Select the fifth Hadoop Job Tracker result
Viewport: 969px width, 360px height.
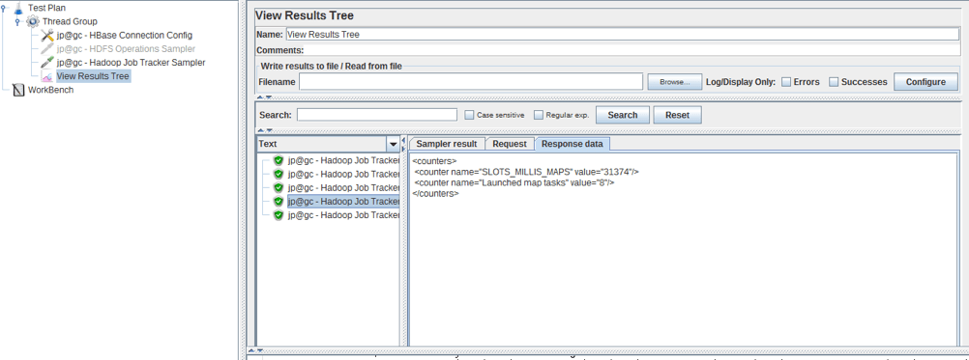click(343, 215)
